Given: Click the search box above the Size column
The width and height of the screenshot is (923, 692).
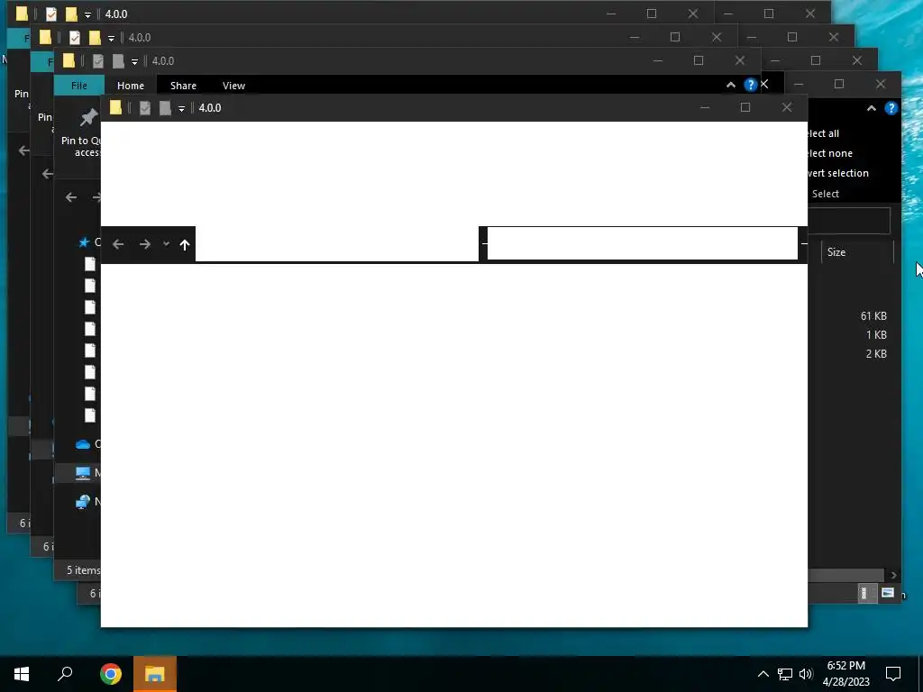Looking at the screenshot, I should point(849,221).
